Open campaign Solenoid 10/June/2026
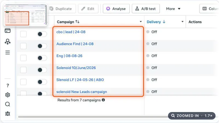The height and width of the screenshot is (123, 219). click(76, 68)
